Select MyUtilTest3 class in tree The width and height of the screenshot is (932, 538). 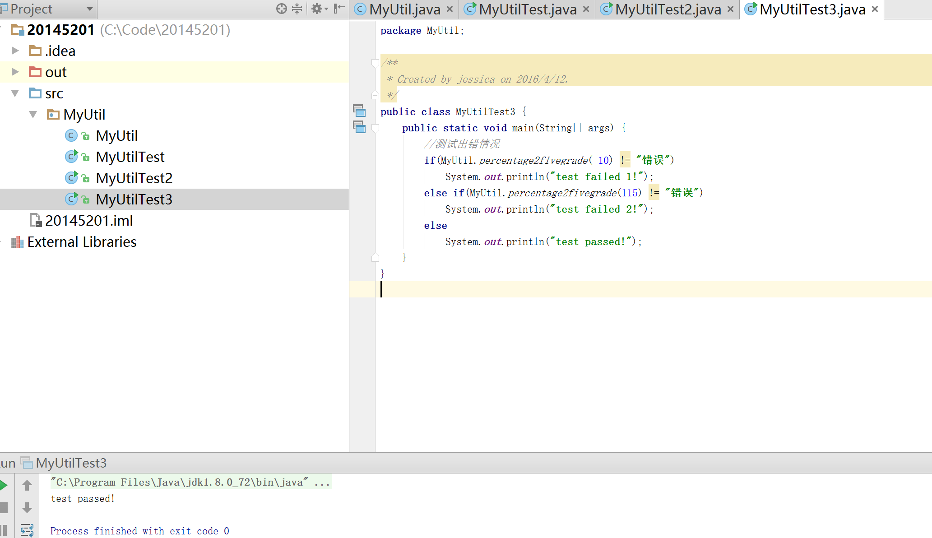point(134,199)
